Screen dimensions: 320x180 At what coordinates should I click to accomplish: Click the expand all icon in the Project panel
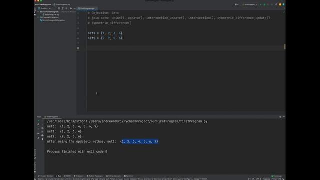pyautogui.click(x=62, y=8)
